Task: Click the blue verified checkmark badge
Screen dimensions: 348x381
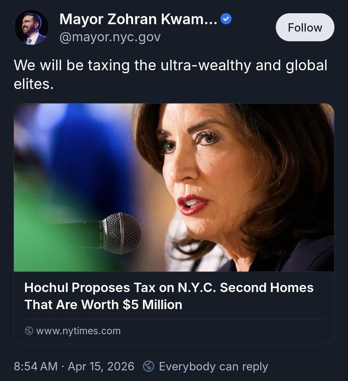Action: click(x=226, y=19)
